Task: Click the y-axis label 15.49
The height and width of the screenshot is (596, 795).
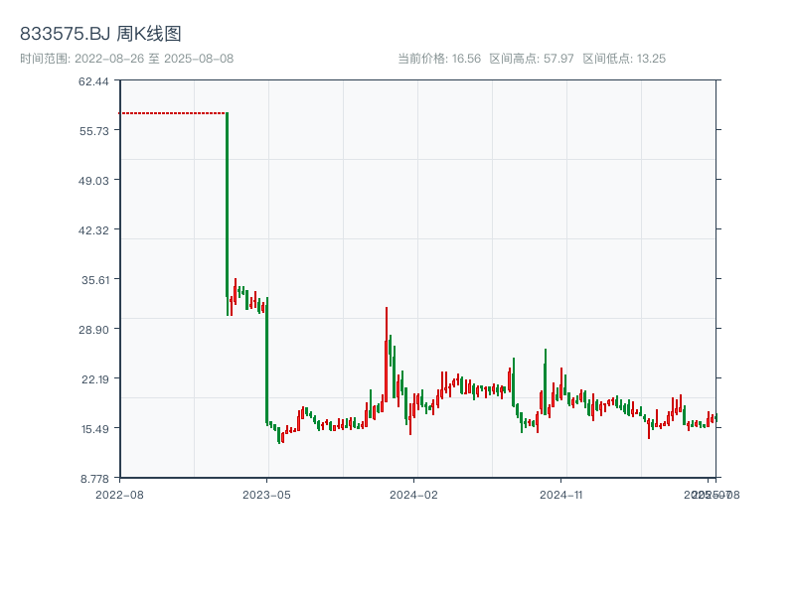Action: click(x=95, y=429)
